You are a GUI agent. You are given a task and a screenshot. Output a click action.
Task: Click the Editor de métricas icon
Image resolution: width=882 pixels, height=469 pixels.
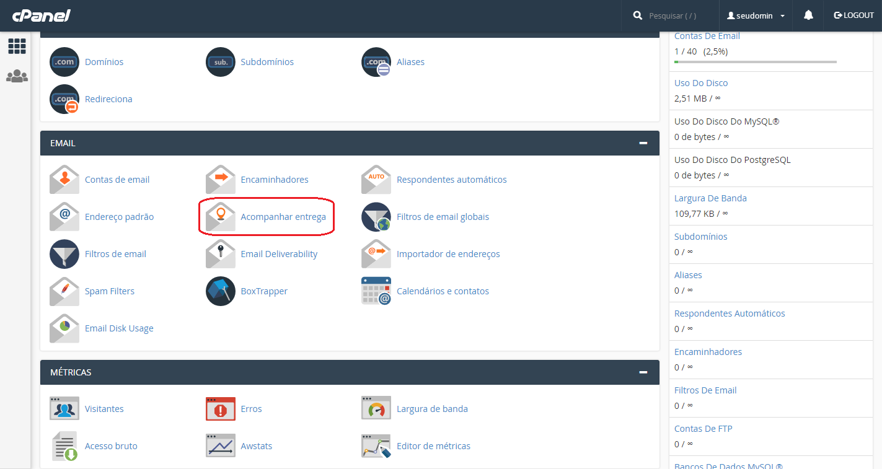pyautogui.click(x=376, y=446)
